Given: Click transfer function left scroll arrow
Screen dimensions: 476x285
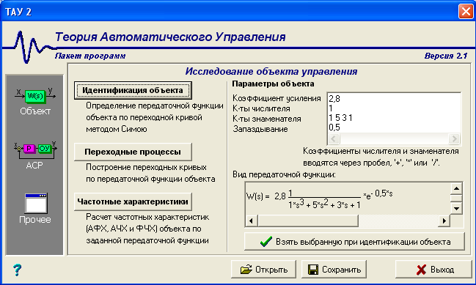Looking at the screenshot, I should tap(252, 221).
